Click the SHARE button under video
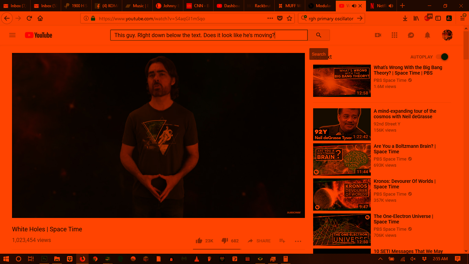Screen dimensions: 469x264 tap(259, 241)
